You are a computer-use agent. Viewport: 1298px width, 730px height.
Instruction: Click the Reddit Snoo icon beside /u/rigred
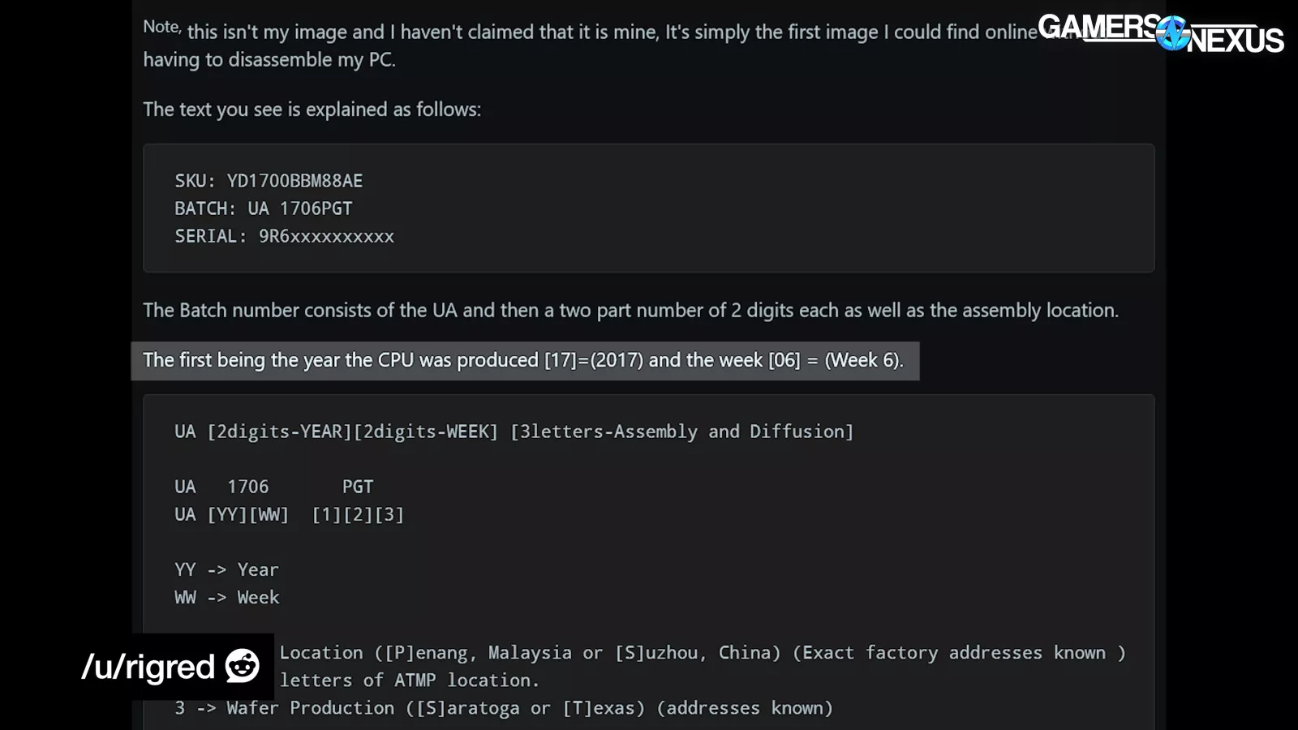242,666
